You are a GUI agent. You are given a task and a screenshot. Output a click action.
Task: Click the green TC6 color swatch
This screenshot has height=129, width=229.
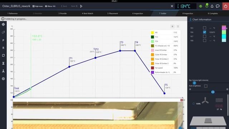(224, 32)
